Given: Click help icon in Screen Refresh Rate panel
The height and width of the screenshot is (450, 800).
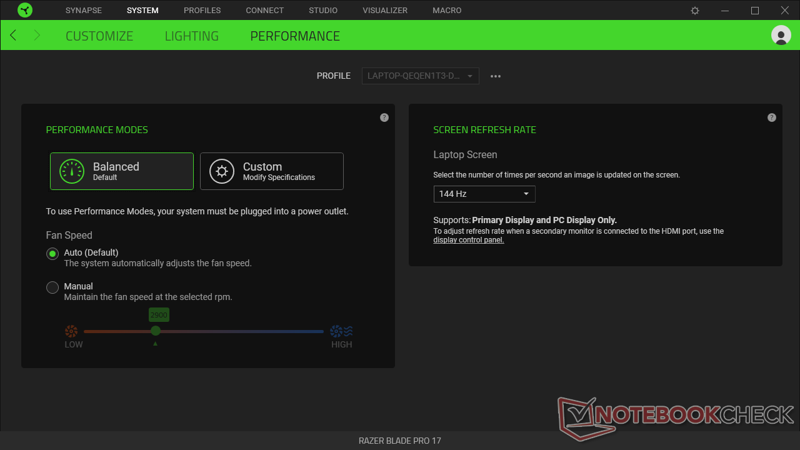Looking at the screenshot, I should [772, 117].
